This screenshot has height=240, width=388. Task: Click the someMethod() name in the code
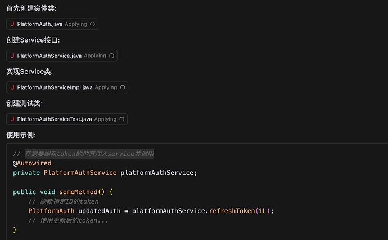[82, 192]
